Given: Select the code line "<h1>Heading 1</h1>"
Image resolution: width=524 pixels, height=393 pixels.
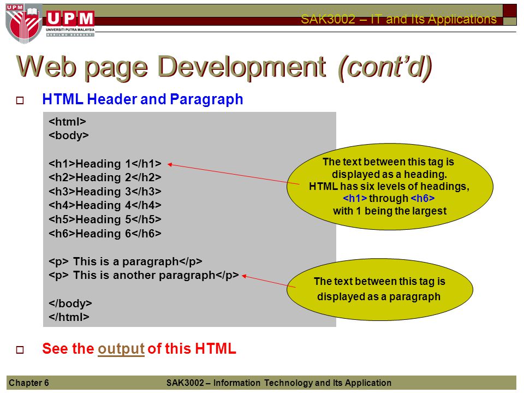Looking at the screenshot, I should coord(105,164).
